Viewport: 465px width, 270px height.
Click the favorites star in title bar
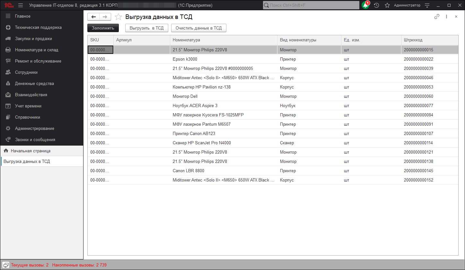tap(387, 5)
